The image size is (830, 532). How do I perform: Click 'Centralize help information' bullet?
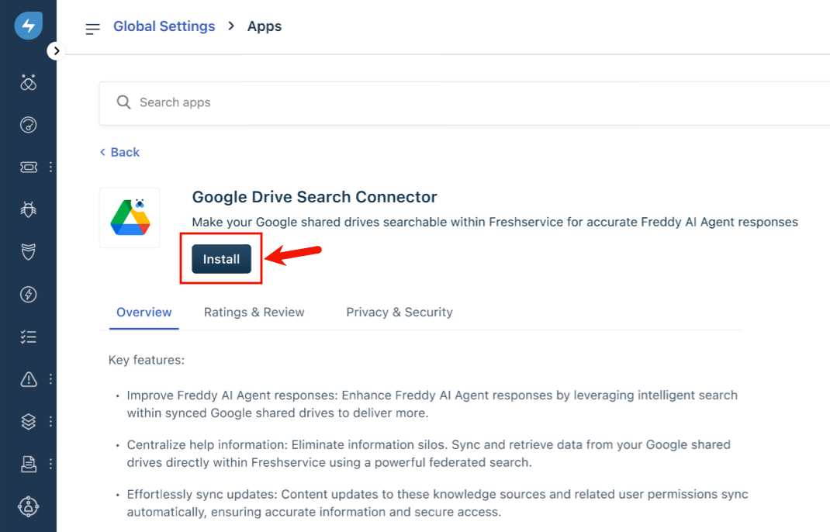pyautogui.click(x=429, y=453)
